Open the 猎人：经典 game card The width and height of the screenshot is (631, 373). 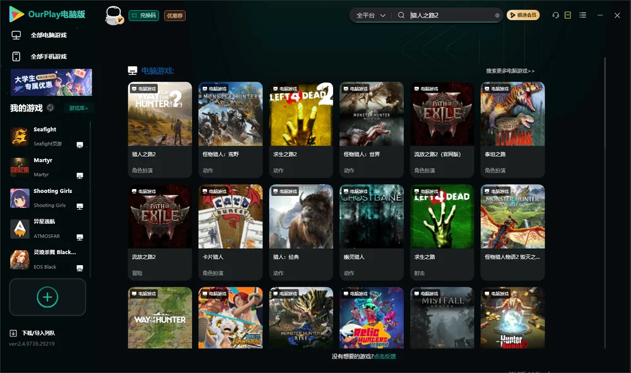(x=301, y=232)
